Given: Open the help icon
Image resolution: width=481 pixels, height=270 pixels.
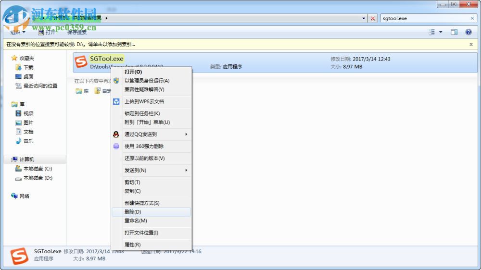Looking at the screenshot, I should coord(468,32).
